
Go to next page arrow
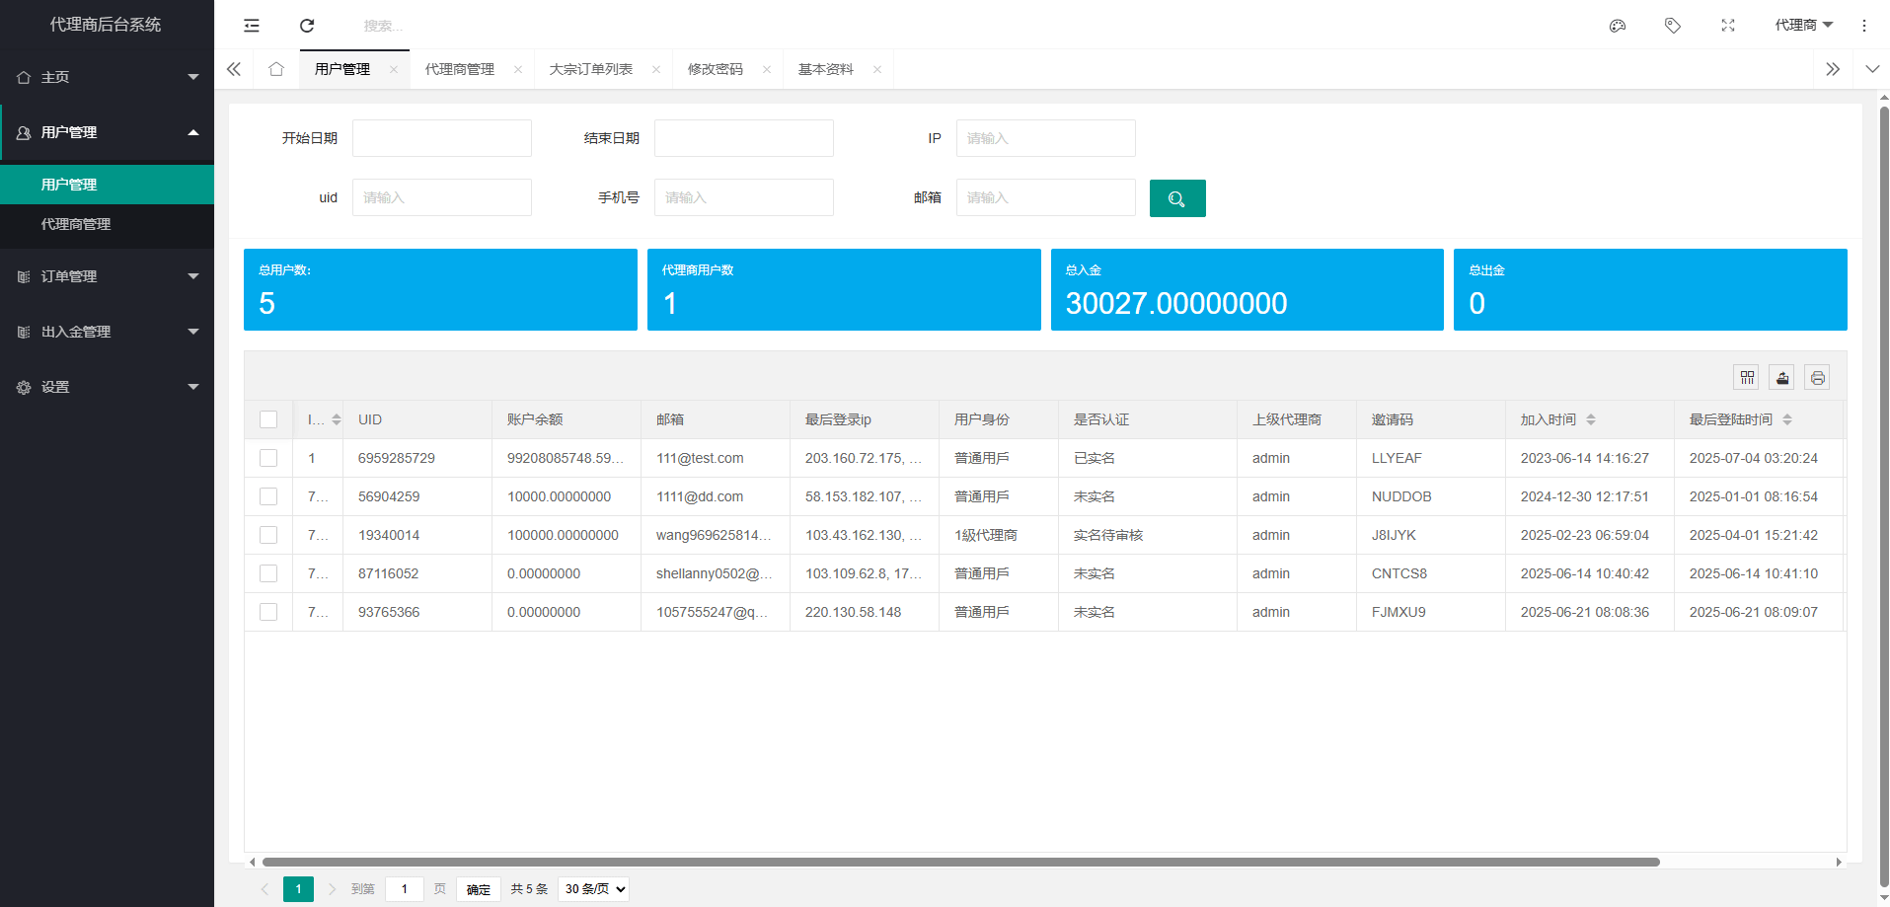coord(332,889)
